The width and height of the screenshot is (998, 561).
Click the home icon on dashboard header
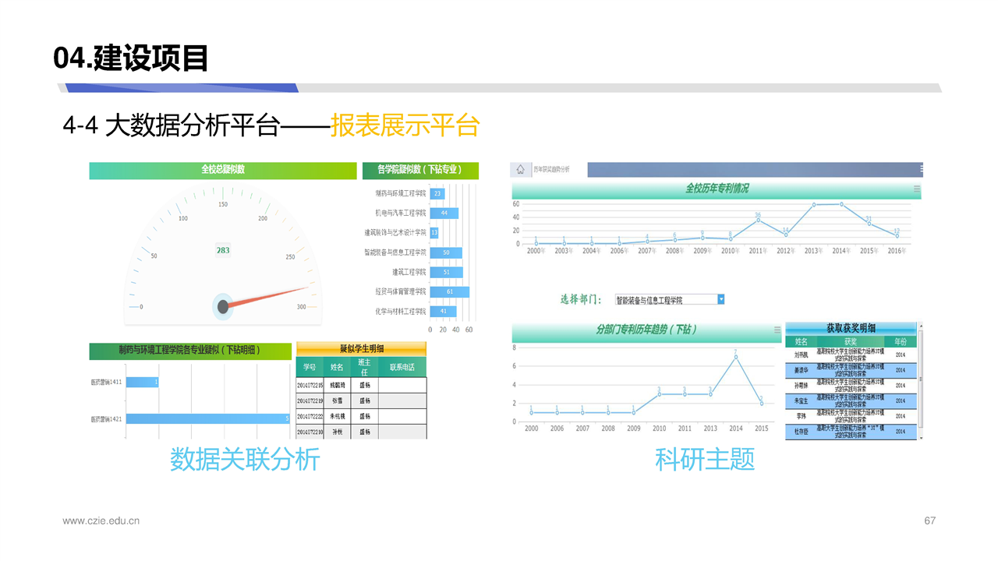pyautogui.click(x=520, y=169)
